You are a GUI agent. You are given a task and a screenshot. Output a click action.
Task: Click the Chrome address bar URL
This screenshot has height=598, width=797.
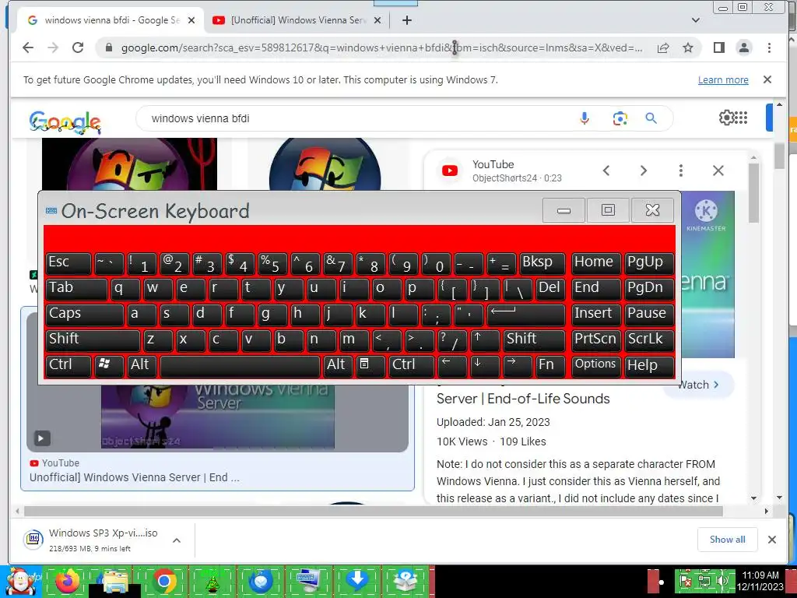[381, 47]
